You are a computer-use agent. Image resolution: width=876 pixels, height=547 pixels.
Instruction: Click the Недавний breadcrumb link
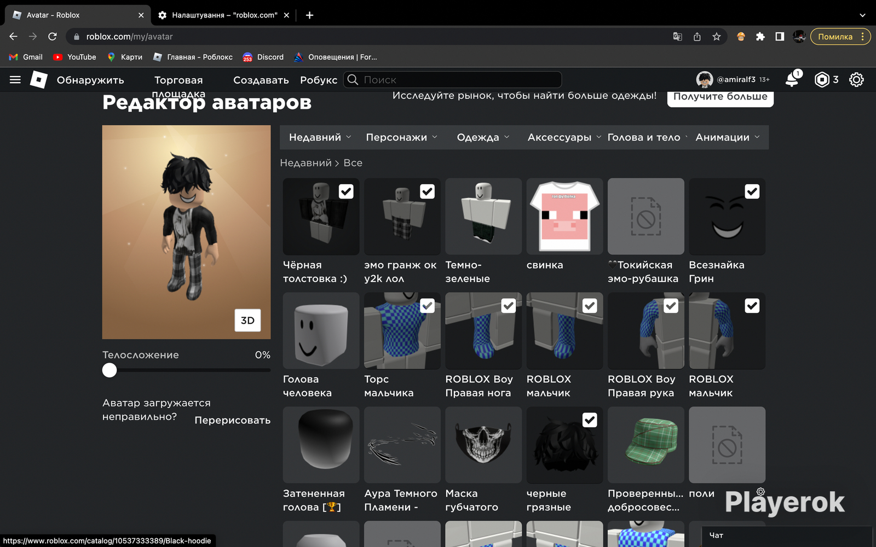[306, 163]
